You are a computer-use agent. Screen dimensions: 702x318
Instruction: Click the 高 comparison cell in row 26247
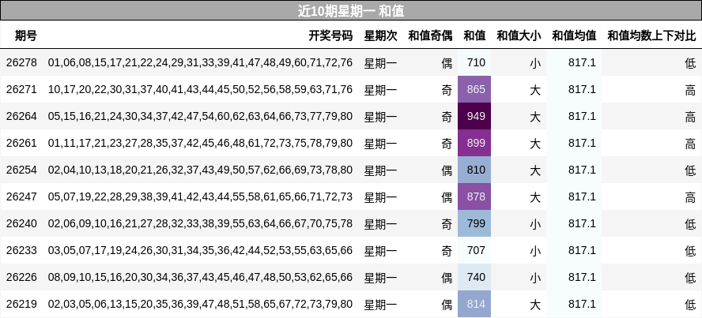(690, 197)
